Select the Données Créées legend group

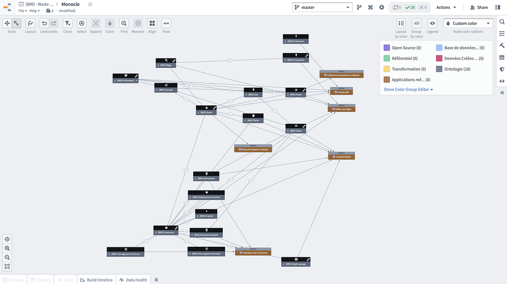tap(460, 58)
